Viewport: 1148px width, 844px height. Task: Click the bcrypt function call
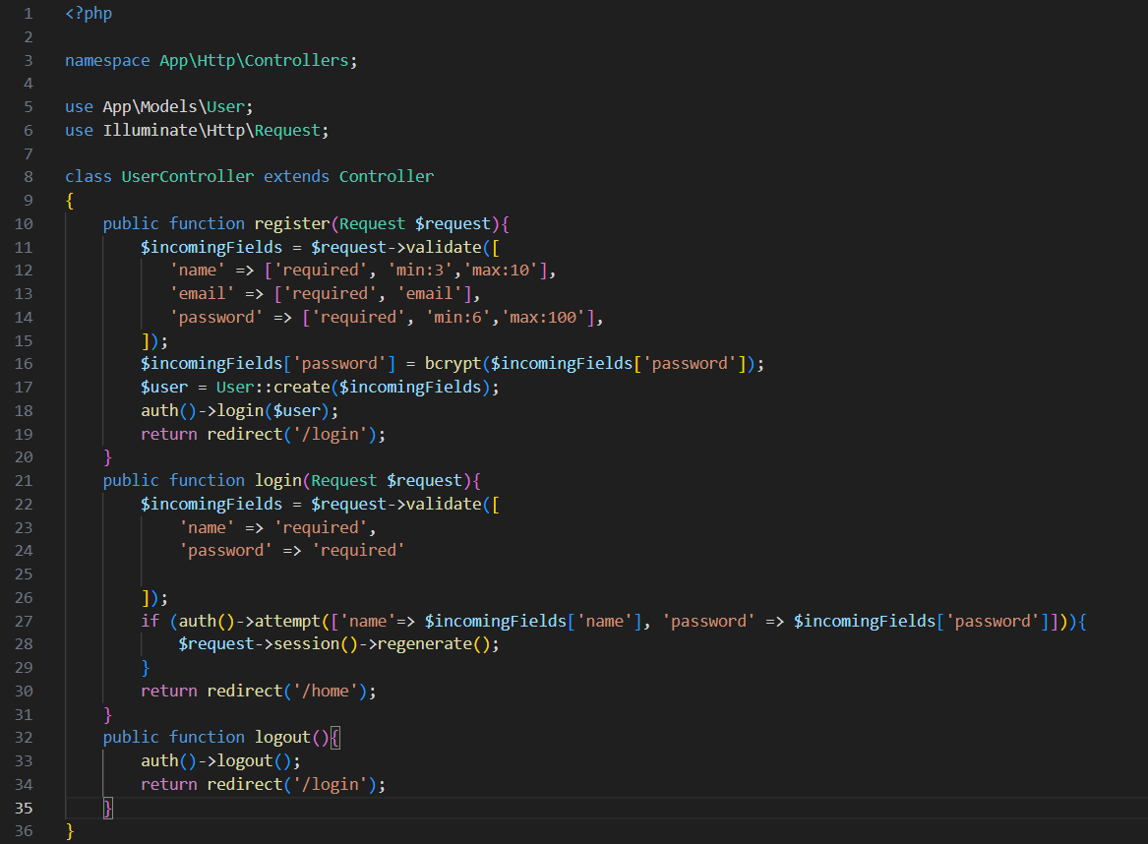453,363
